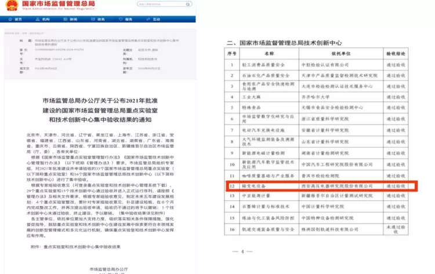435x274 pixels.
Task: Click the home icon beside 首页
Action: click(10, 19)
